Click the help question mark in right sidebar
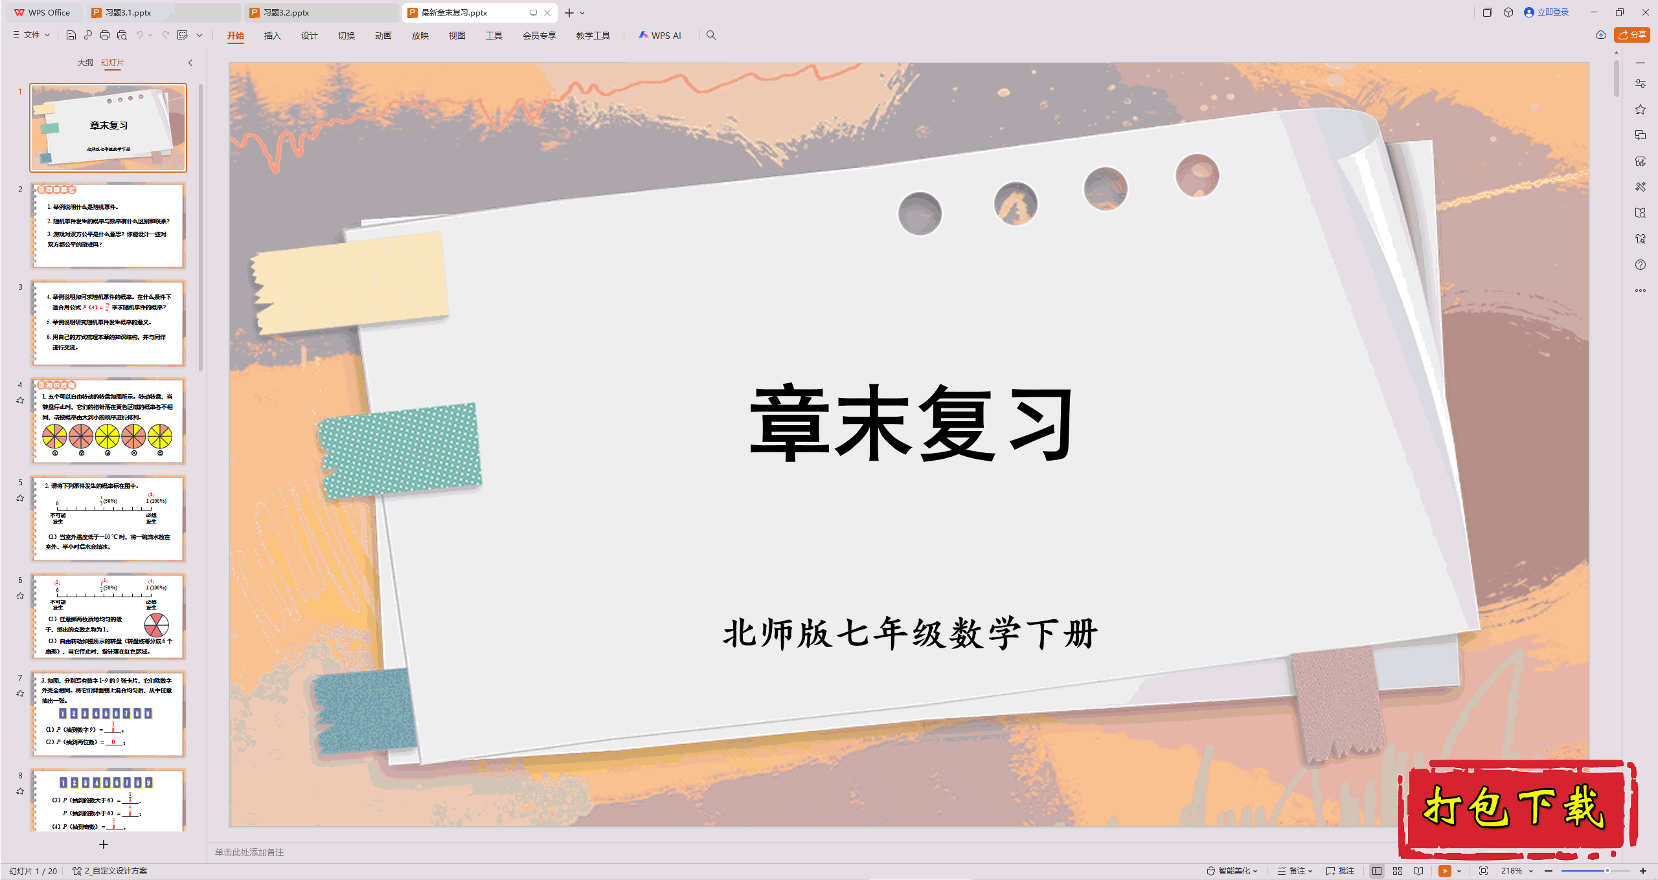Screen dimensions: 1658x880 click(x=1641, y=265)
